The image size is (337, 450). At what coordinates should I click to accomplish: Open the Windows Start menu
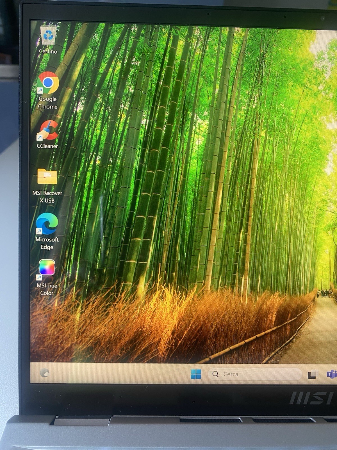click(x=196, y=374)
